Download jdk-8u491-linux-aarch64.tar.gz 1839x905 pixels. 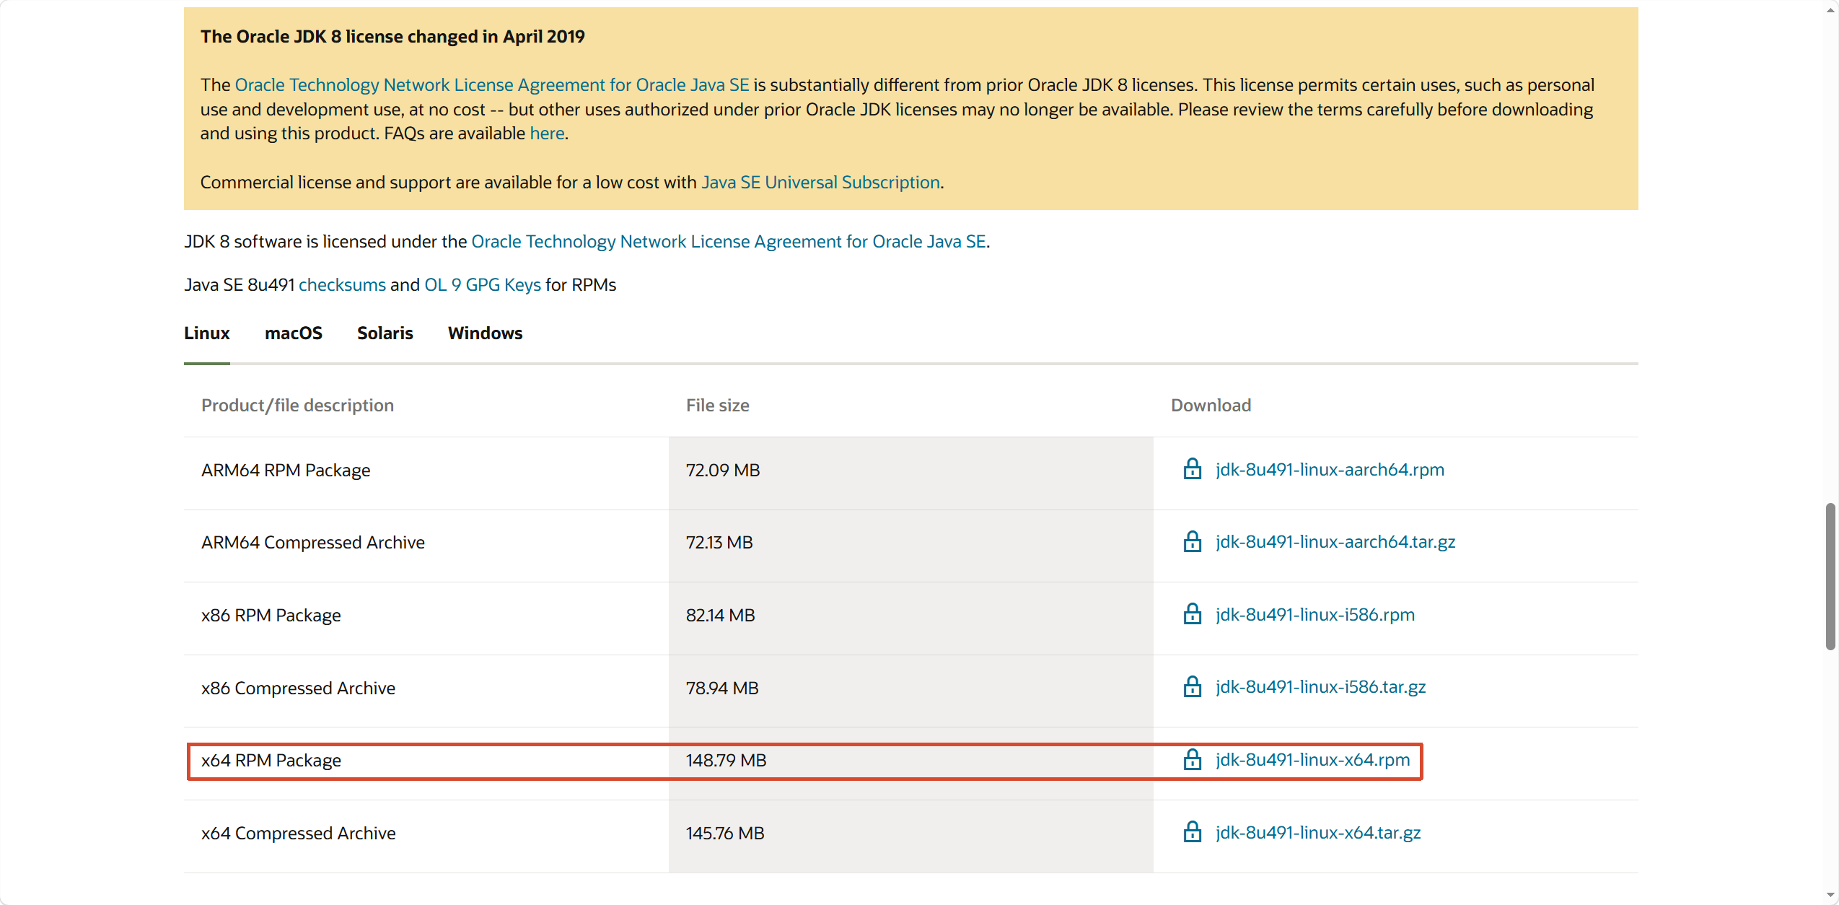point(1335,542)
